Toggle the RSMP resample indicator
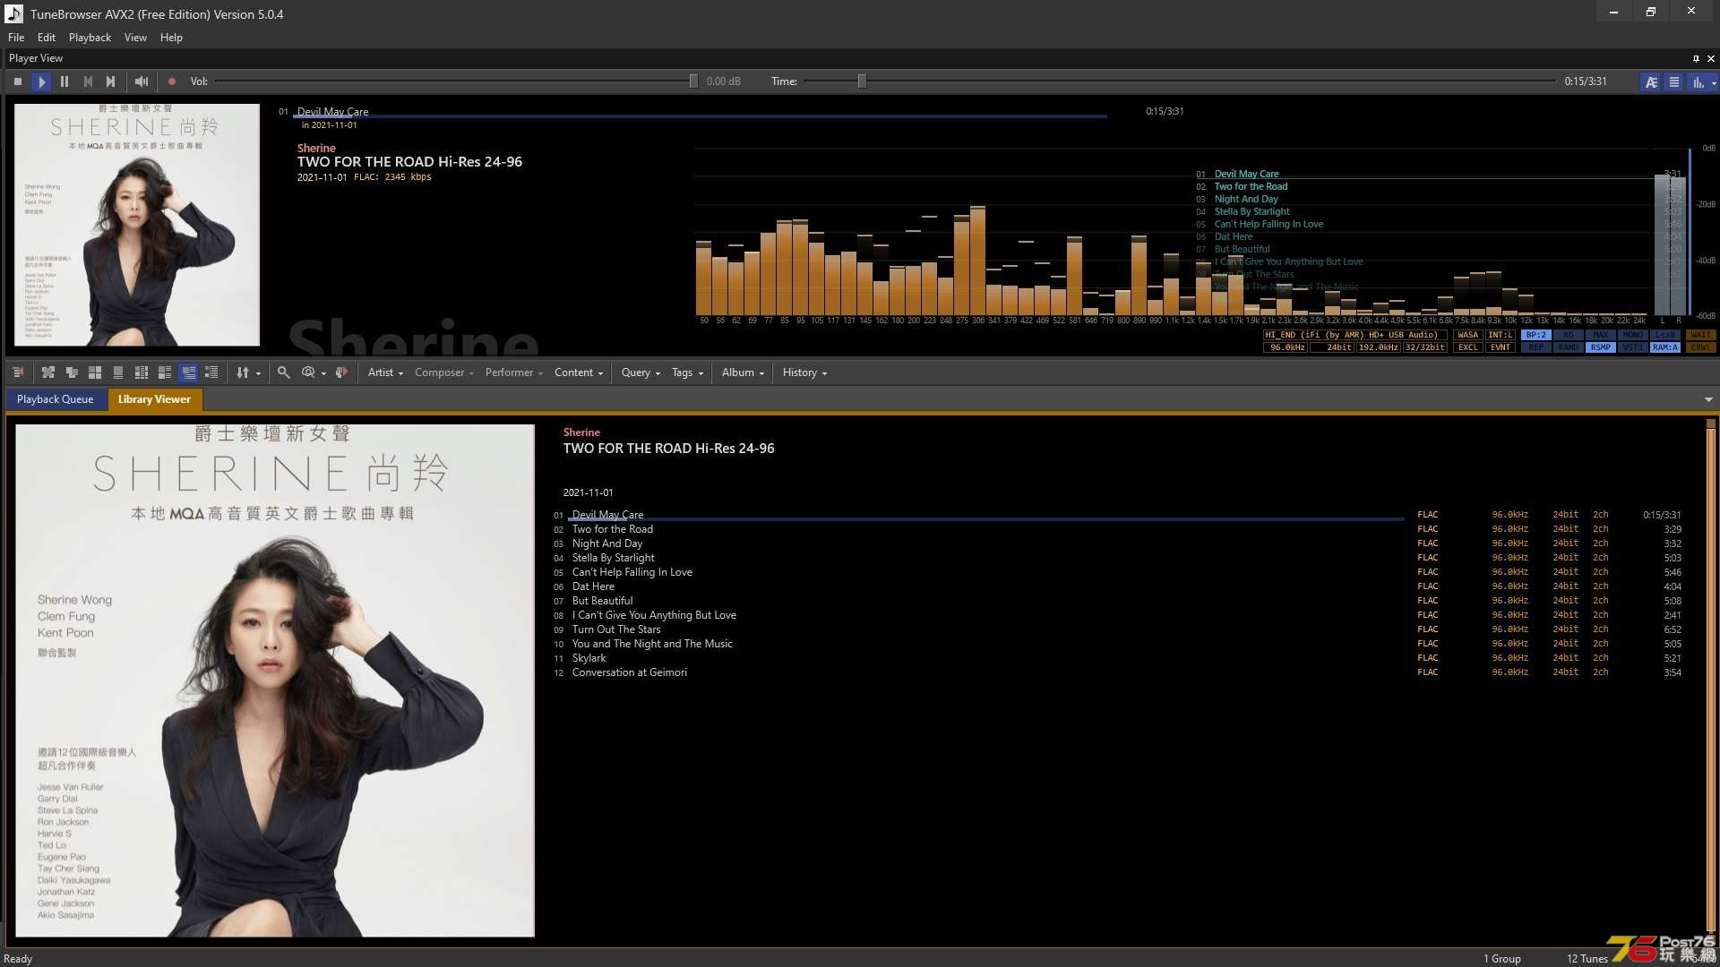The height and width of the screenshot is (967, 1720). (x=1601, y=347)
